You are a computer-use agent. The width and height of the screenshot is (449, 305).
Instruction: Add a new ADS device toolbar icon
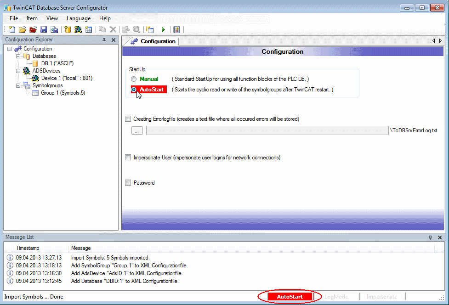[78, 29]
